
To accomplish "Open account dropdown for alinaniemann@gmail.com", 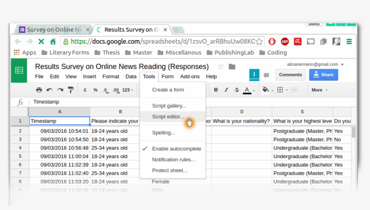I will point(342,64).
